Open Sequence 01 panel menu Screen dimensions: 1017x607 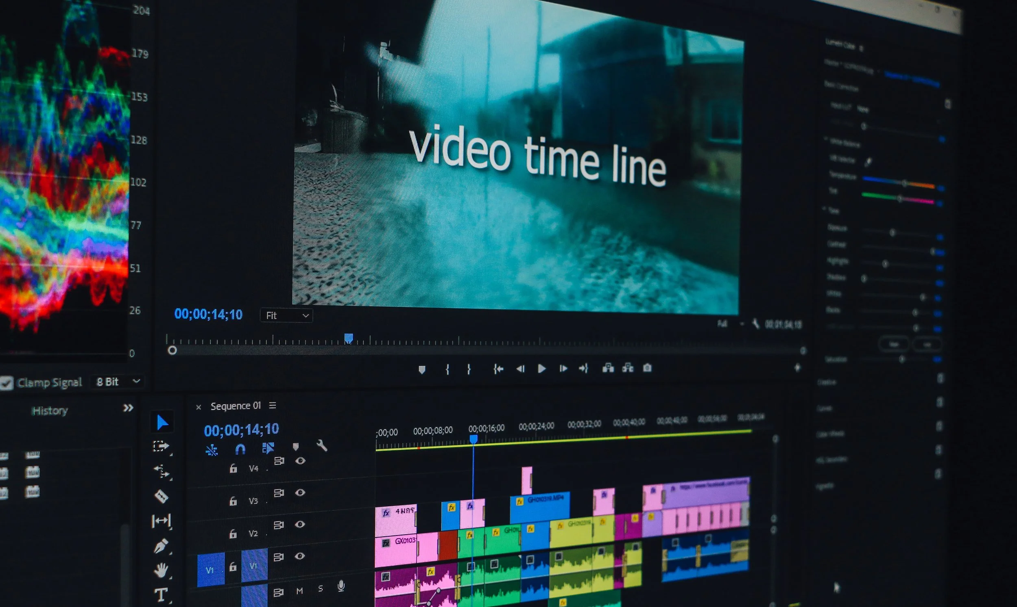[x=273, y=405]
